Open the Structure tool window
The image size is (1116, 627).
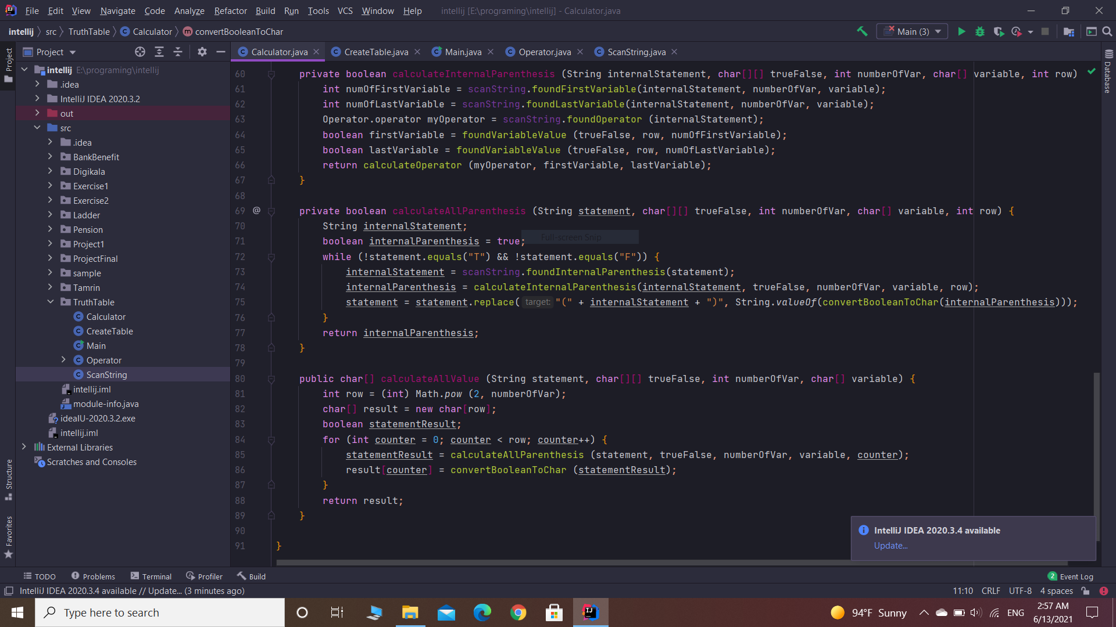[9, 480]
